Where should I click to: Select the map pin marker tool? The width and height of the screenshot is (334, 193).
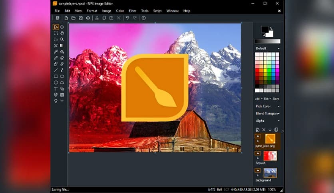(56, 101)
